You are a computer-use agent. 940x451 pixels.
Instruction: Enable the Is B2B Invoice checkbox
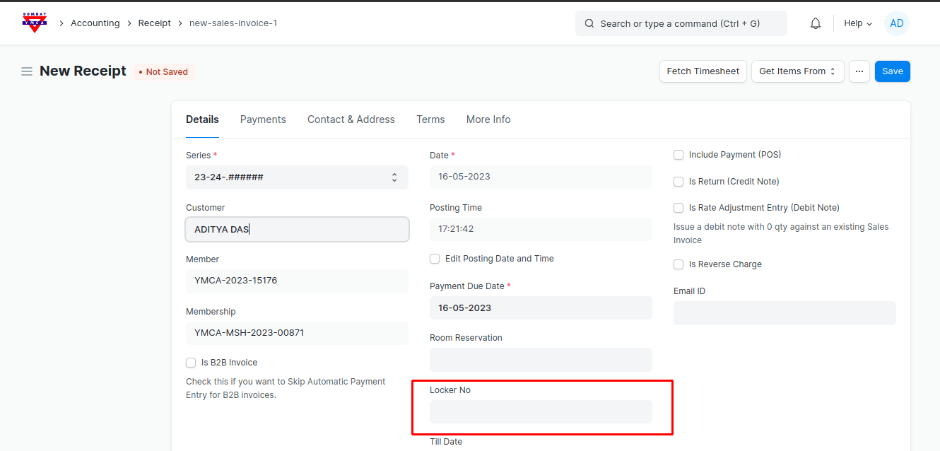tap(191, 363)
